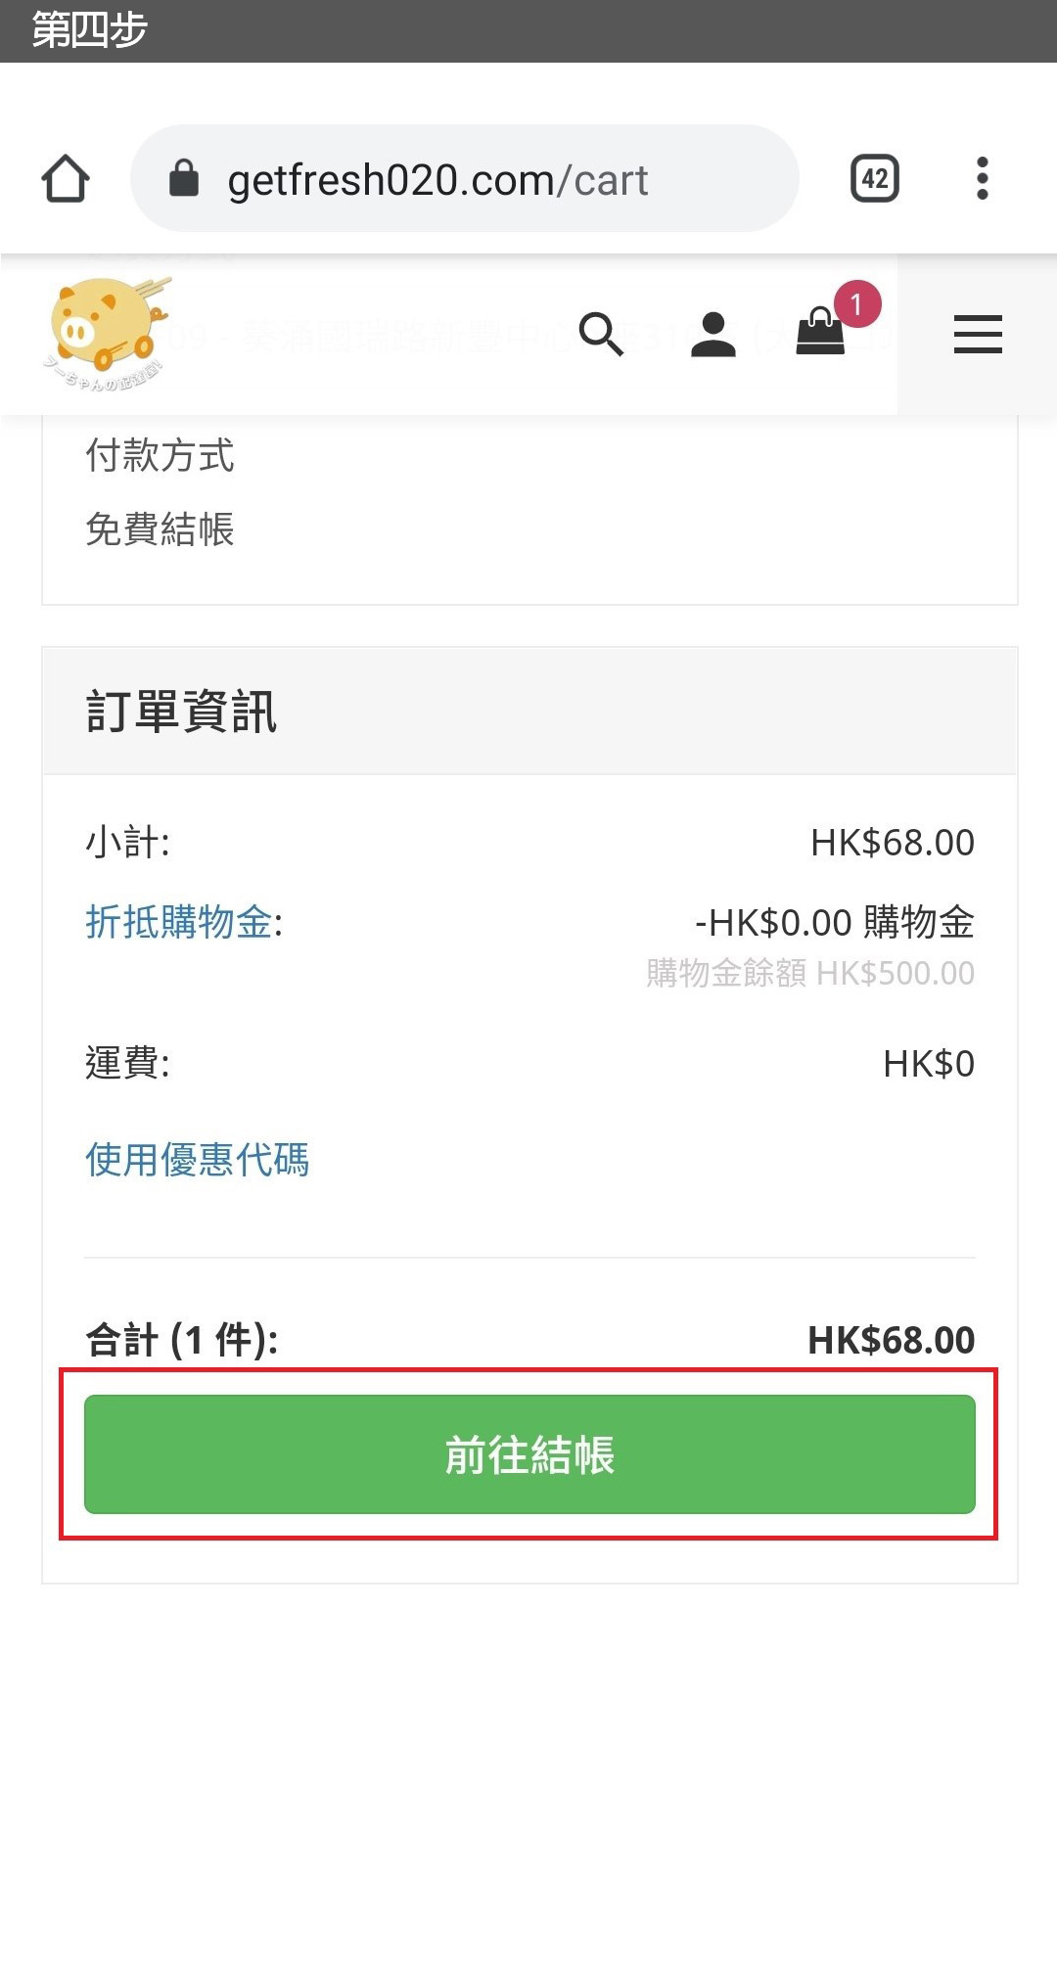The height and width of the screenshot is (1978, 1057).
Task: Click the 訂單資訊 section header
Action: point(182,712)
